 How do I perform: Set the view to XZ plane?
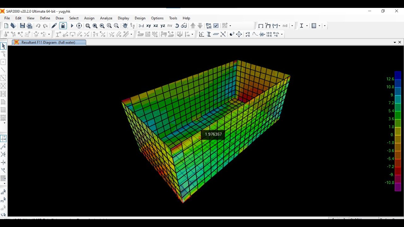[156, 26]
